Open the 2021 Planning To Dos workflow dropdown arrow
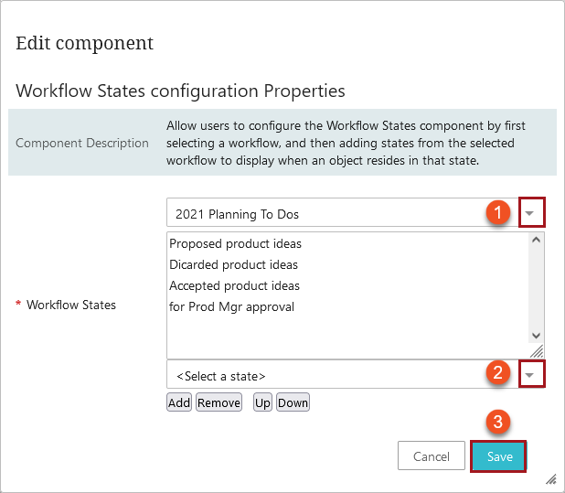This screenshot has height=493, width=565. pos(531,212)
